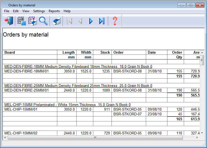Go to the previous page arrow
The height and width of the screenshot is (148, 207).
point(80,21)
